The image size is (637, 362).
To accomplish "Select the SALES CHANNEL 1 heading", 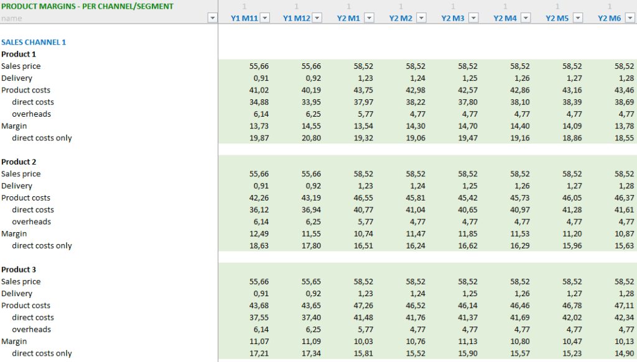I will click(x=34, y=42).
